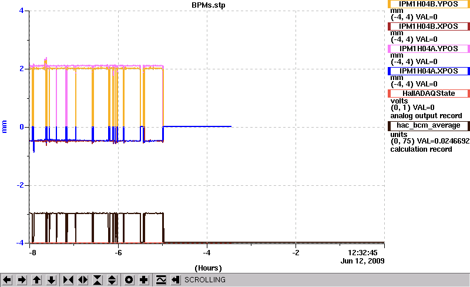This screenshot has width=470, height=287.
Task: Select the IPM1H04B.XPOS curve in the legend
Action: pyautogui.click(x=429, y=26)
